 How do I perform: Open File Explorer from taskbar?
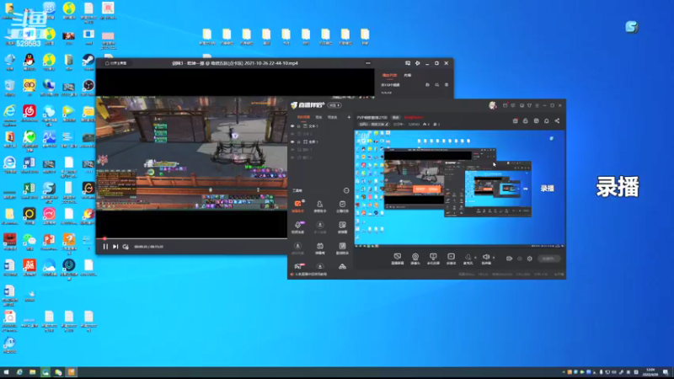point(33,372)
